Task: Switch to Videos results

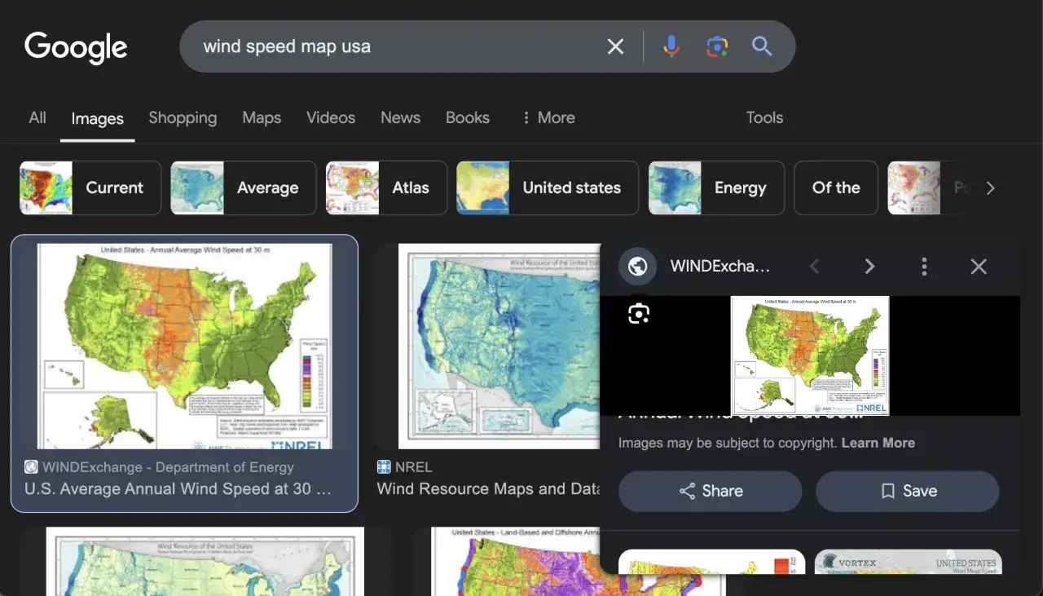Action: click(x=331, y=117)
